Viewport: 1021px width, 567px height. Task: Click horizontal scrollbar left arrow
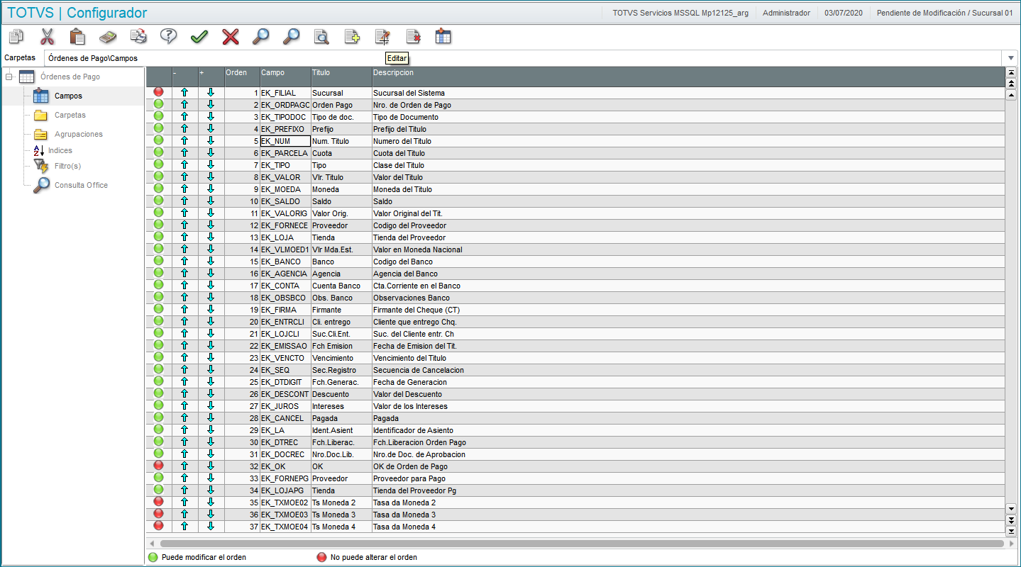tap(151, 544)
